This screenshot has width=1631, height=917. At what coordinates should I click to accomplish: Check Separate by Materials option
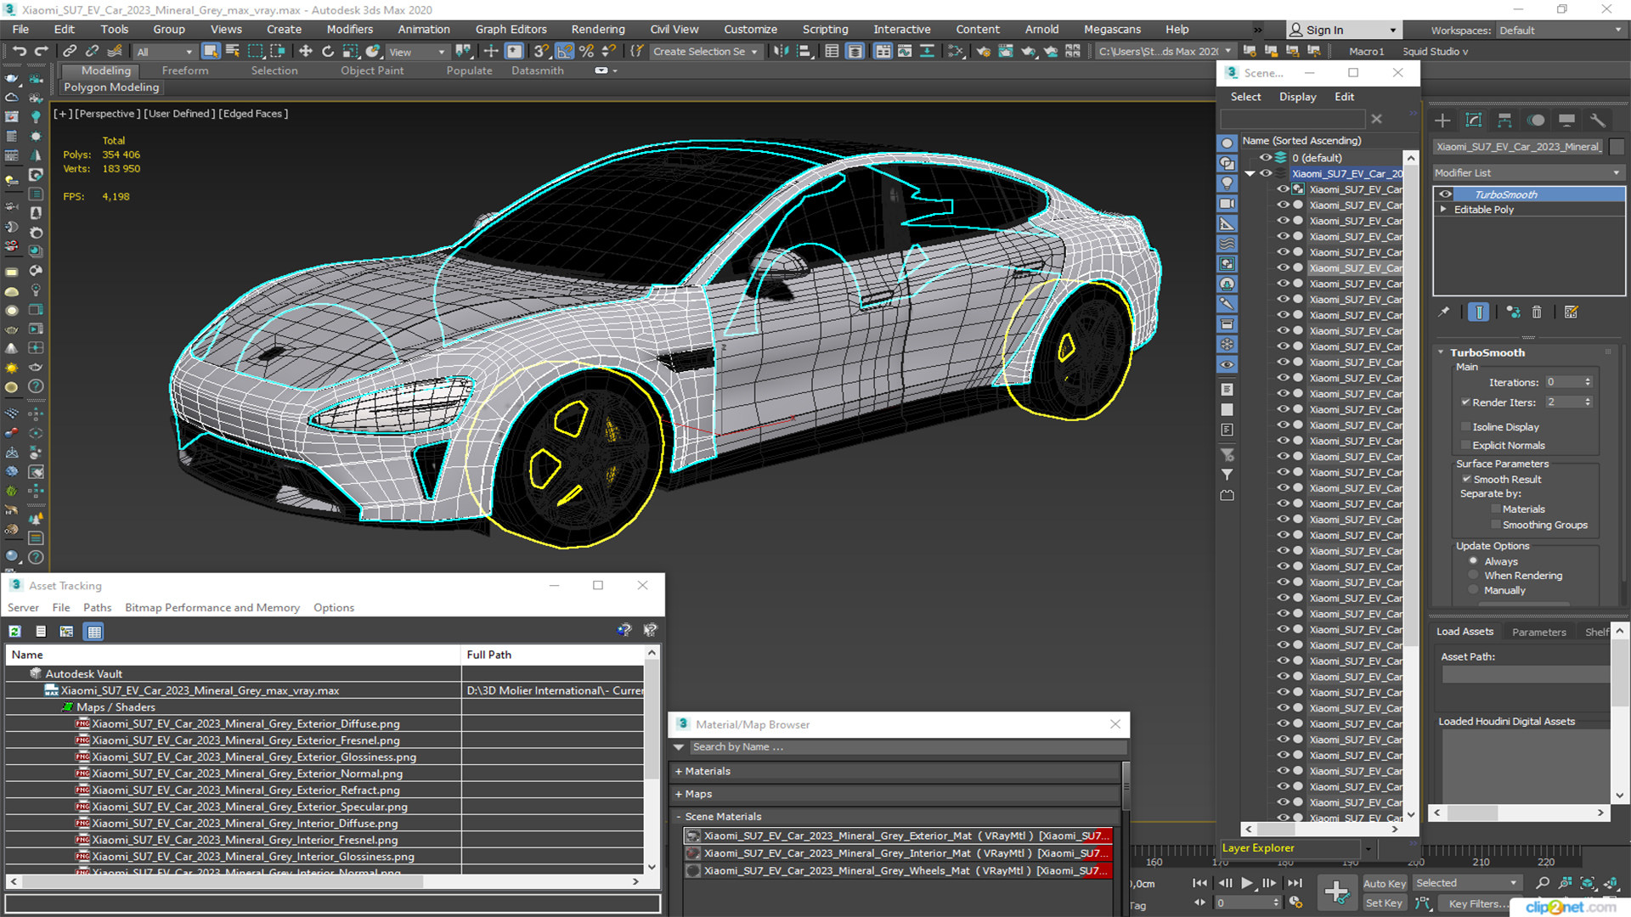coord(1496,509)
